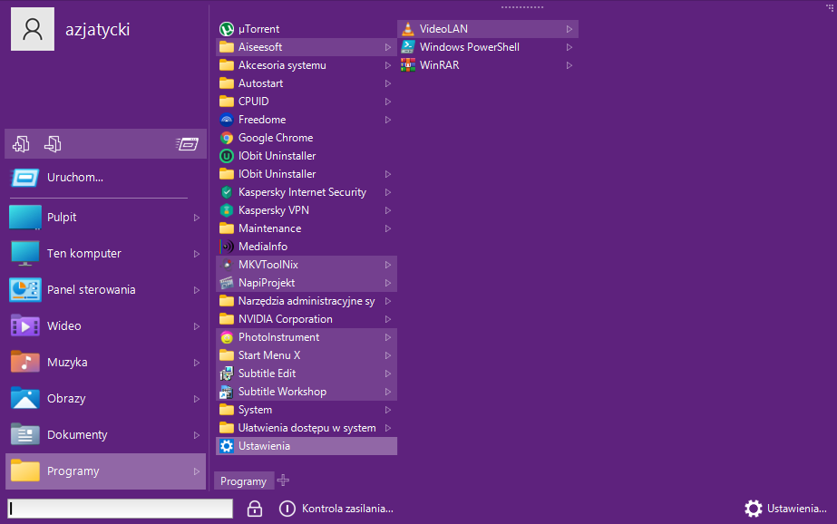837x524 pixels.
Task: Open Narzędzia administracyjne entry
Action: coord(307,301)
